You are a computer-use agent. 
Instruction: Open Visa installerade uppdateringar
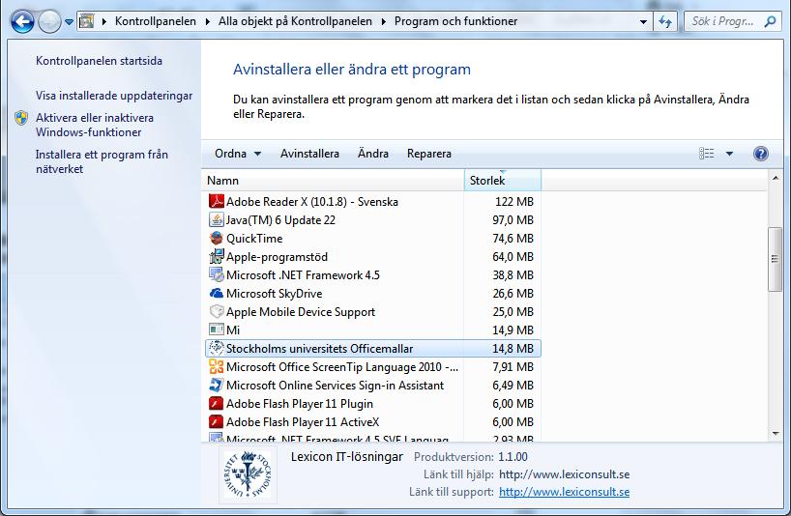coord(114,96)
